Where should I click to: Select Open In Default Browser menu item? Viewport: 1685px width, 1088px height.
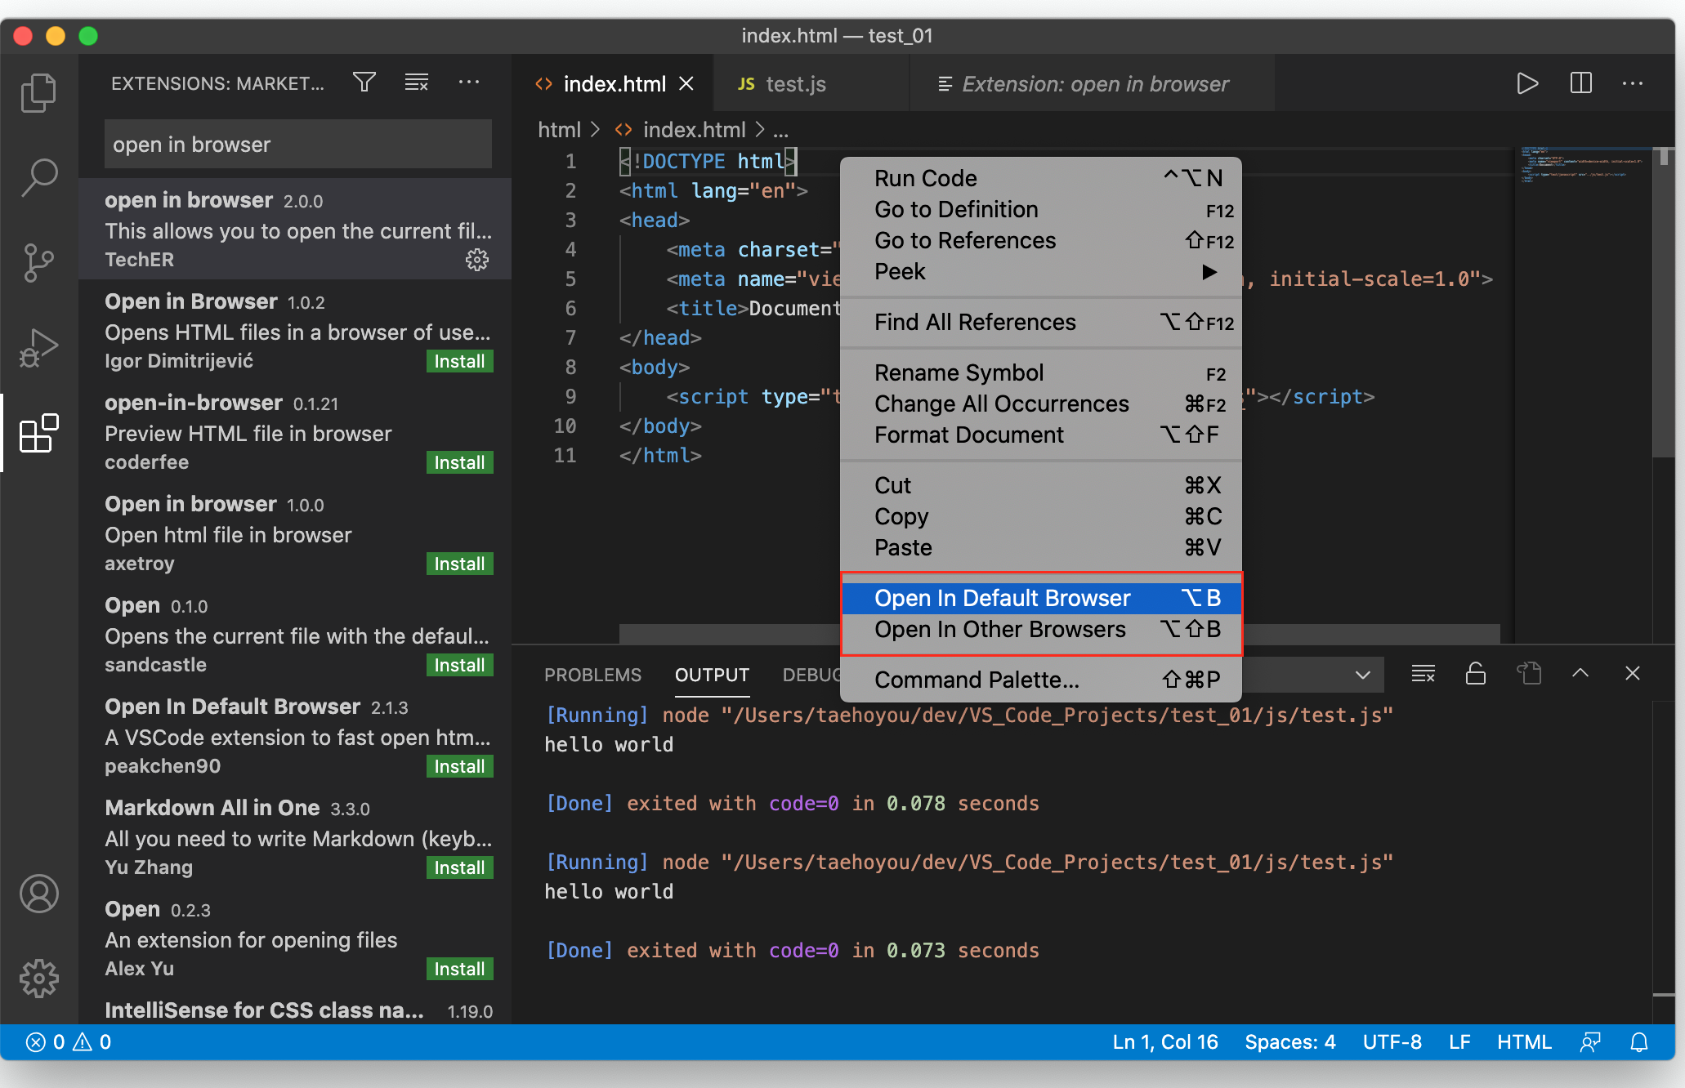pos(1002,598)
